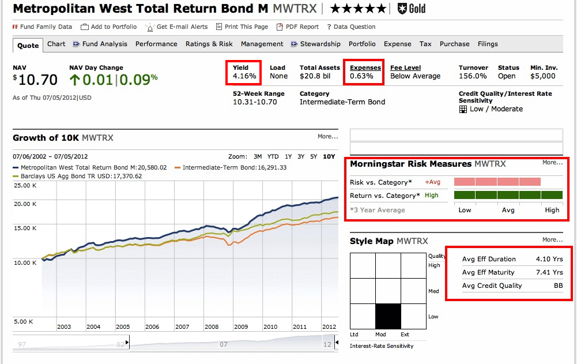Click the credit quality style box grid icon
Screen dimensions: 577x364
463,109
